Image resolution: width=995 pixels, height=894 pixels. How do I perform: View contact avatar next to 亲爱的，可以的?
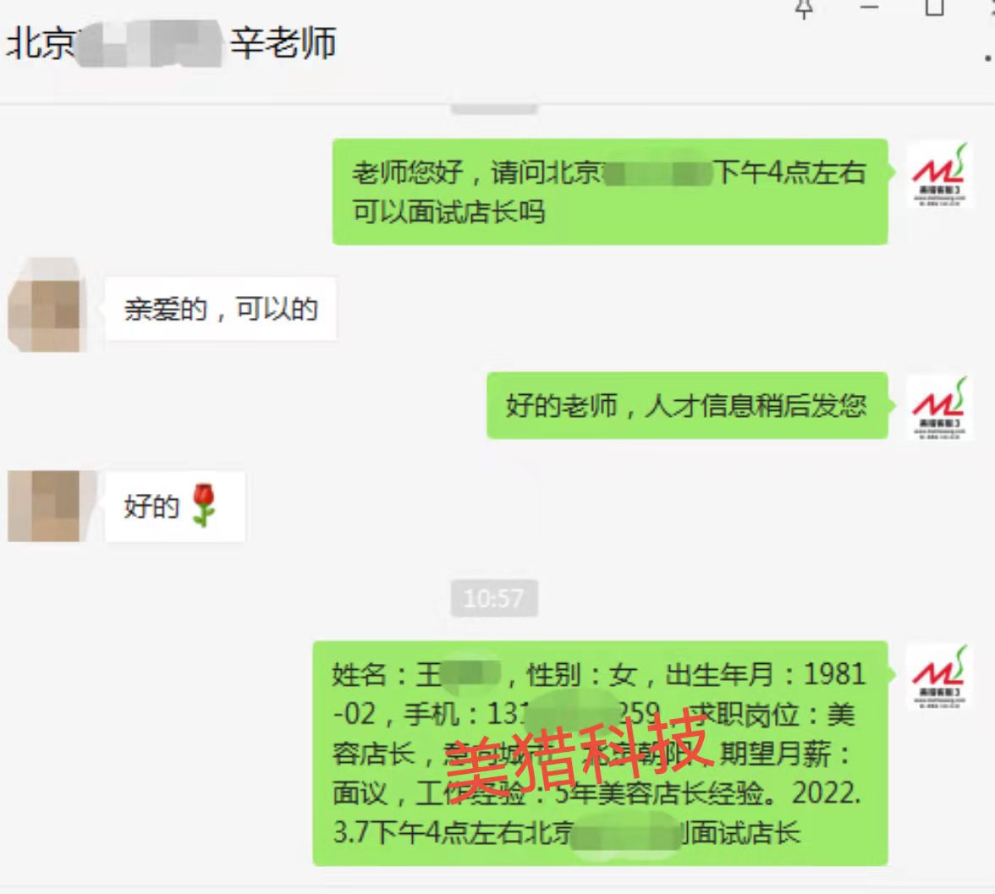[x=47, y=304]
